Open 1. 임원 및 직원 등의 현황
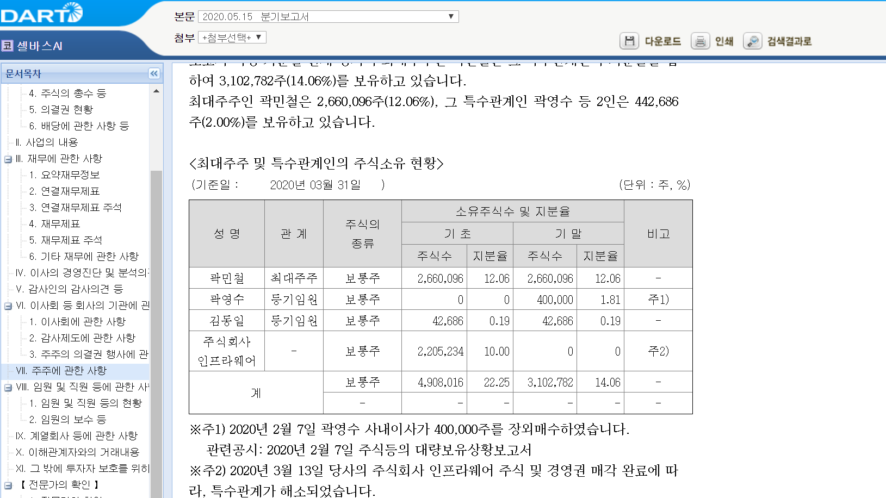This screenshot has width=886, height=498. pyautogui.click(x=85, y=403)
